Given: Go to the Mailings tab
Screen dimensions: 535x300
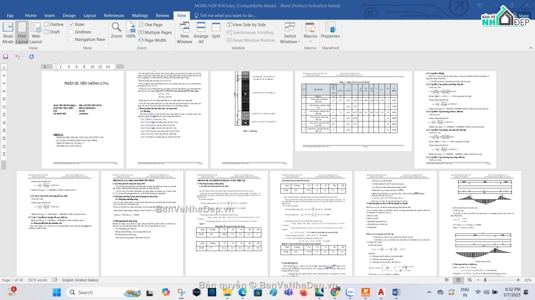Looking at the screenshot, I should [140, 16].
